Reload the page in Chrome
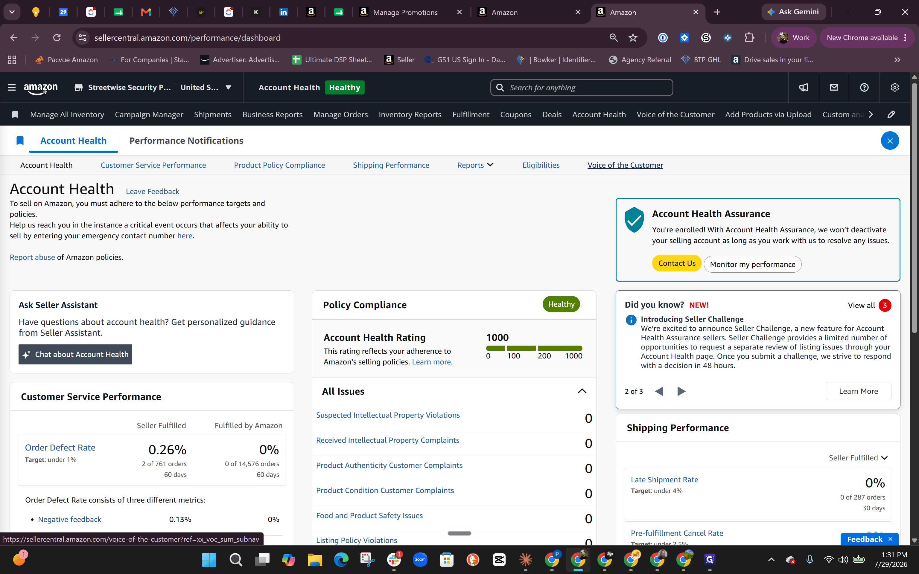The width and height of the screenshot is (919, 574). [57, 38]
